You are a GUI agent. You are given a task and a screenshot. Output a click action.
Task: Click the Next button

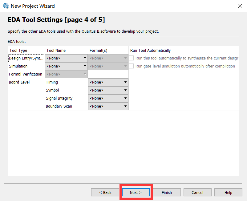click(x=136, y=192)
